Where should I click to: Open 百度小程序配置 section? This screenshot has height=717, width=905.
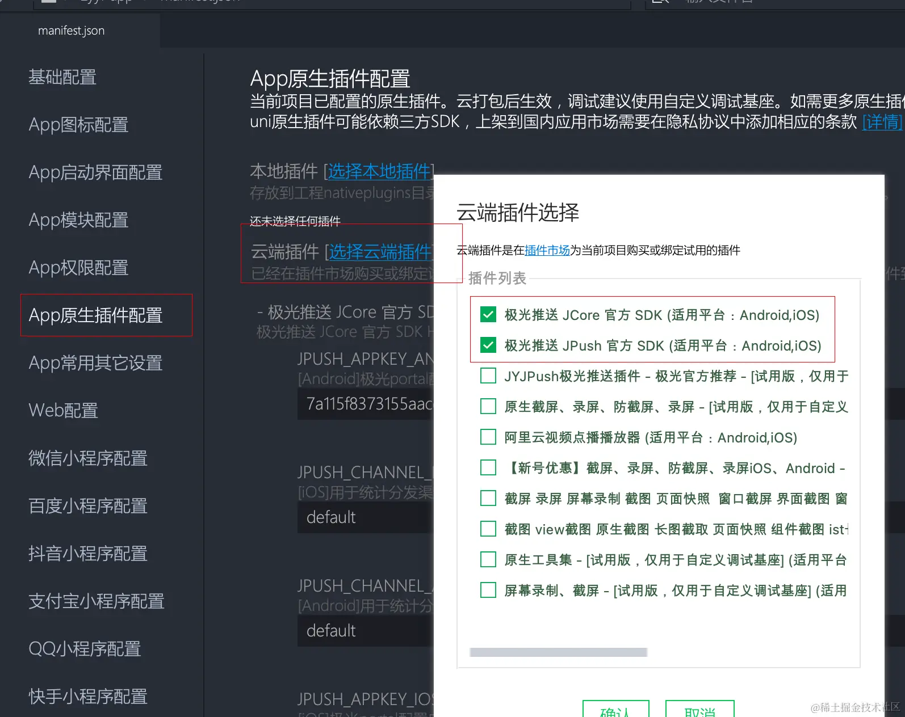click(88, 506)
